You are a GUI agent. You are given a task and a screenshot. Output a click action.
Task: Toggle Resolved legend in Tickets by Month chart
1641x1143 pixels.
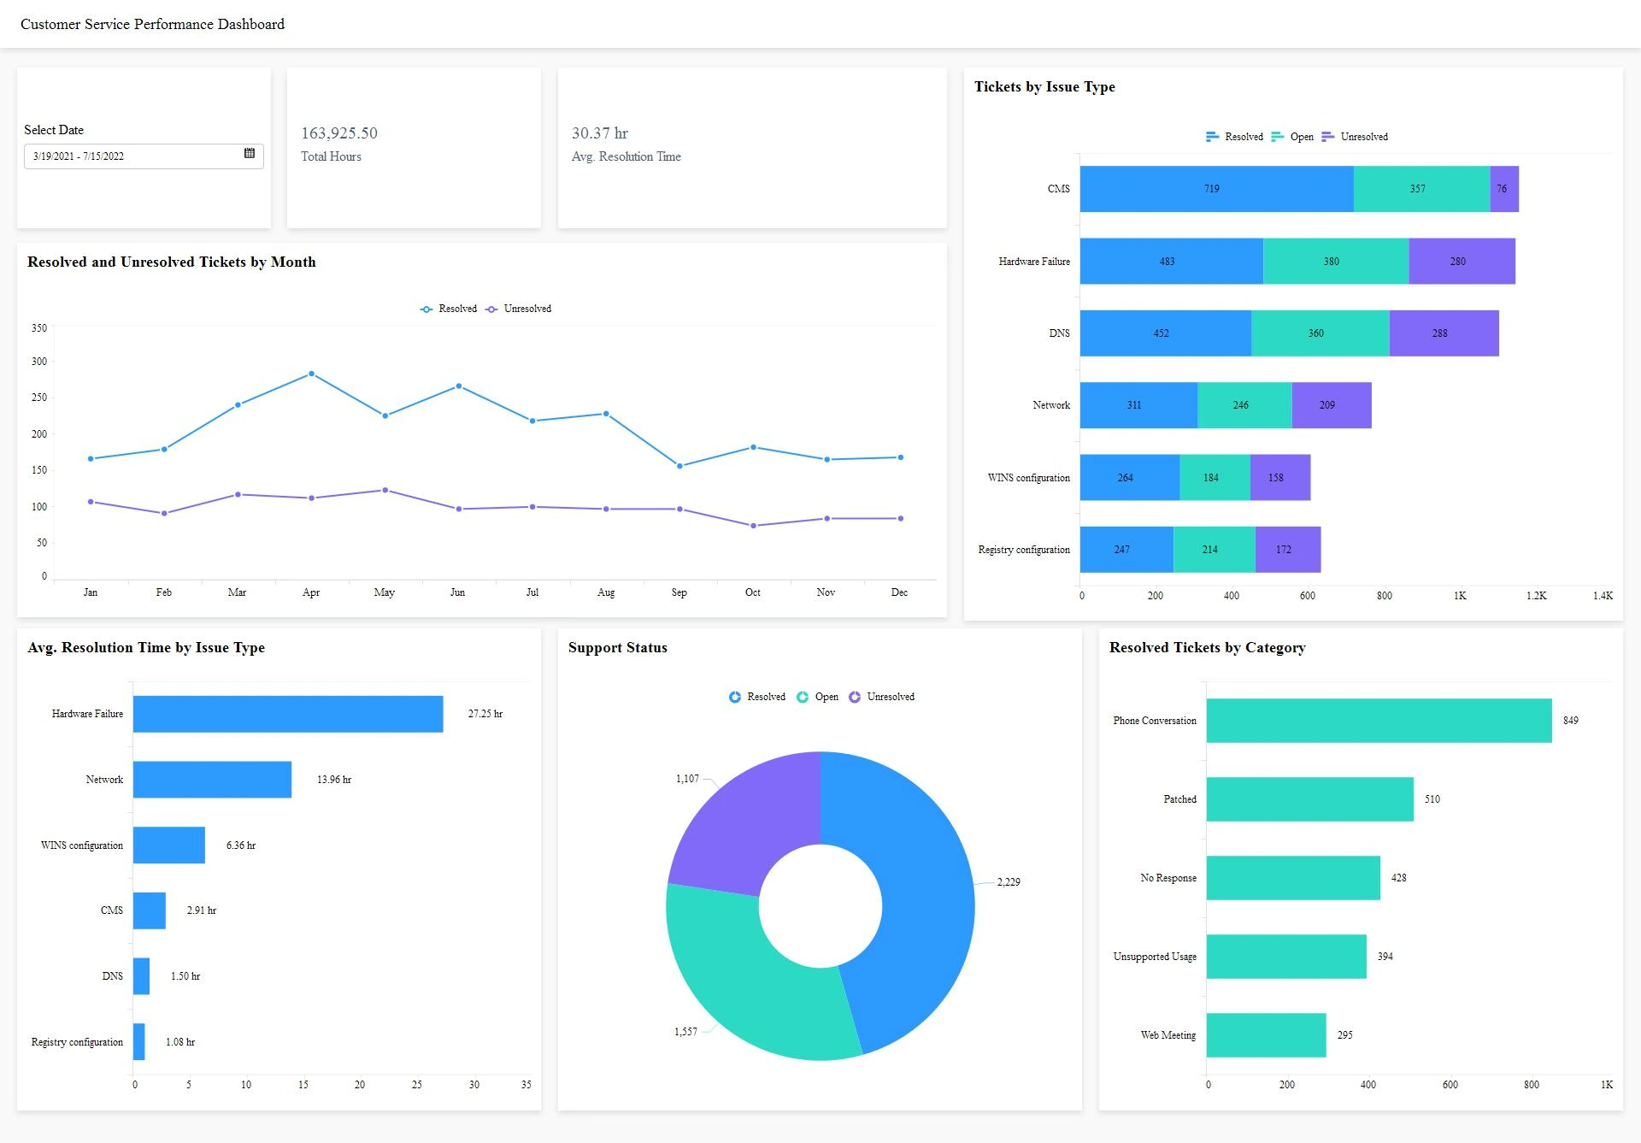[448, 309]
